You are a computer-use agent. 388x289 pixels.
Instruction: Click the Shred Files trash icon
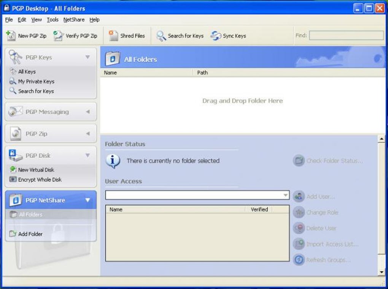113,36
